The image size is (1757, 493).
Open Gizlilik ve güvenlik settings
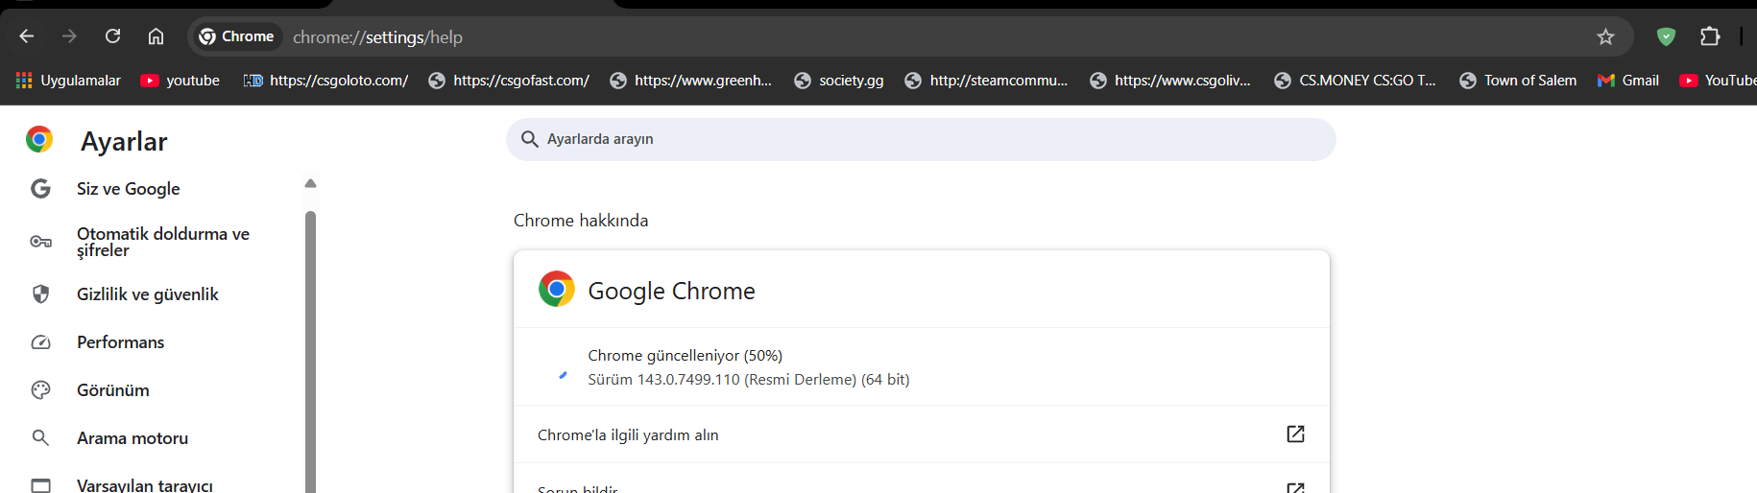[x=148, y=294]
